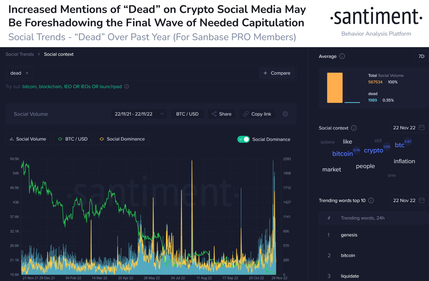The image size is (429, 281).
Task: Open the BTC / USD pair selector
Action: pos(187,114)
